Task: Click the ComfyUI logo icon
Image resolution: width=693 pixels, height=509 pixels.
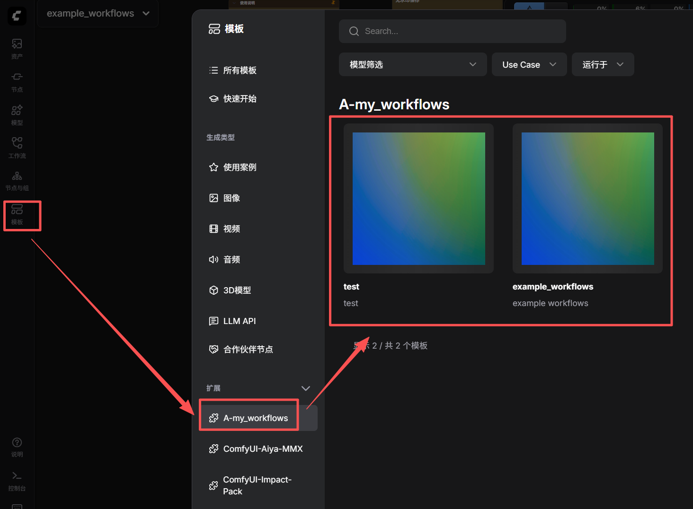Action: 17,16
